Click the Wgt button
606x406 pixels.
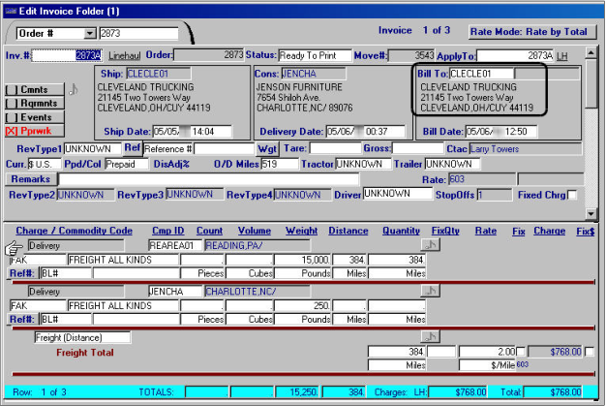pyautogui.click(x=267, y=149)
